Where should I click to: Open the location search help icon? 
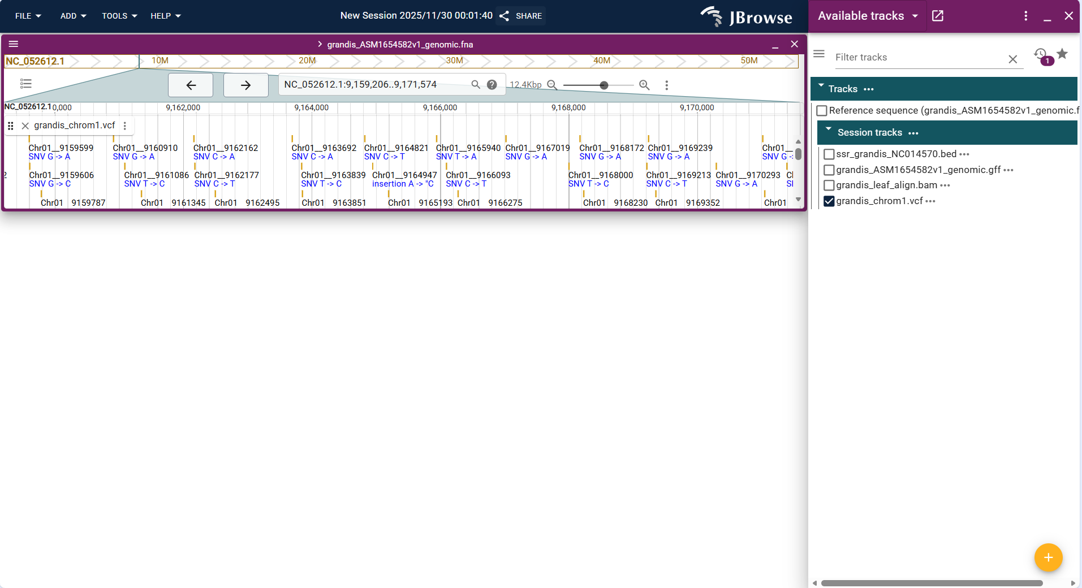point(492,84)
